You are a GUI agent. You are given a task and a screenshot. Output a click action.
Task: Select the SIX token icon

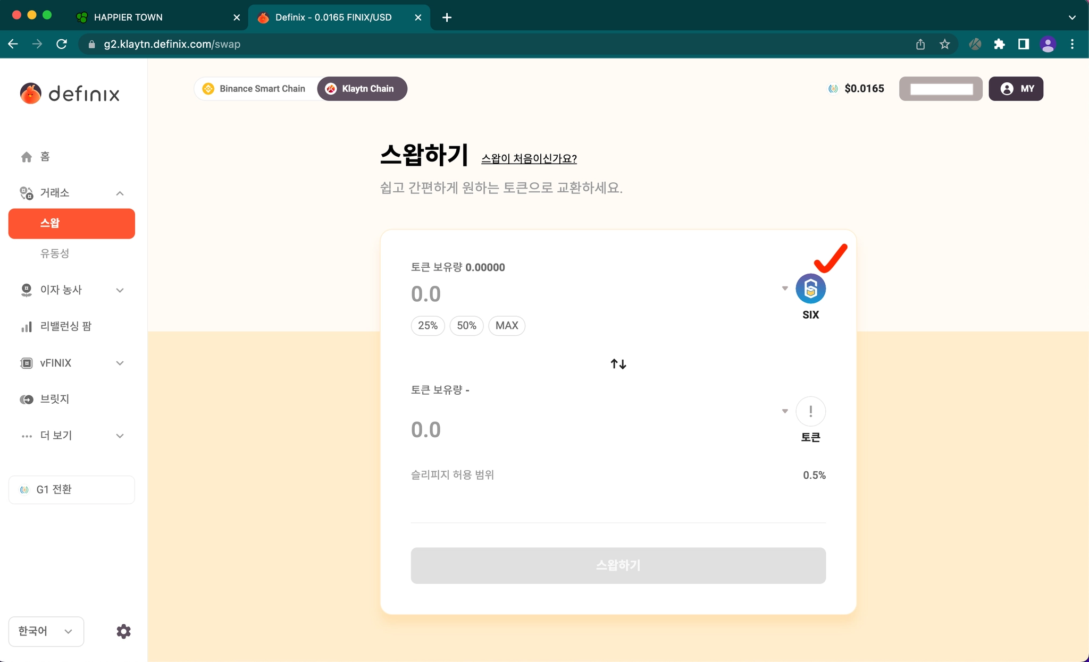pos(810,289)
